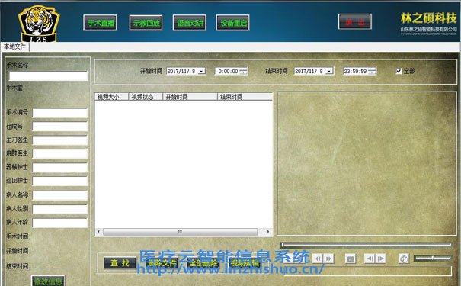
Task: Step back one frame
Action: (x=370, y=259)
